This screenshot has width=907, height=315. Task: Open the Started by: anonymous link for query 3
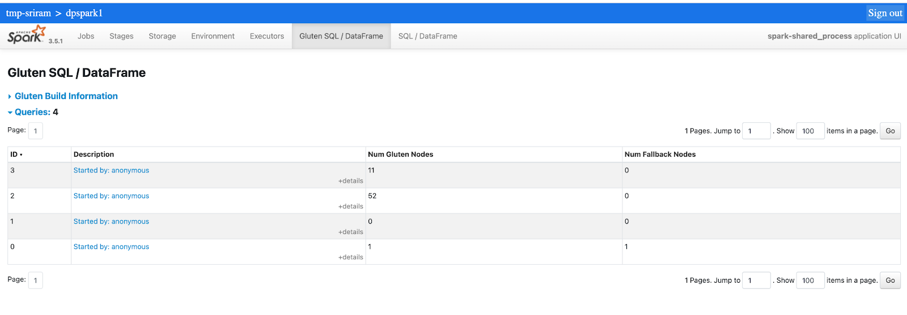coord(111,170)
